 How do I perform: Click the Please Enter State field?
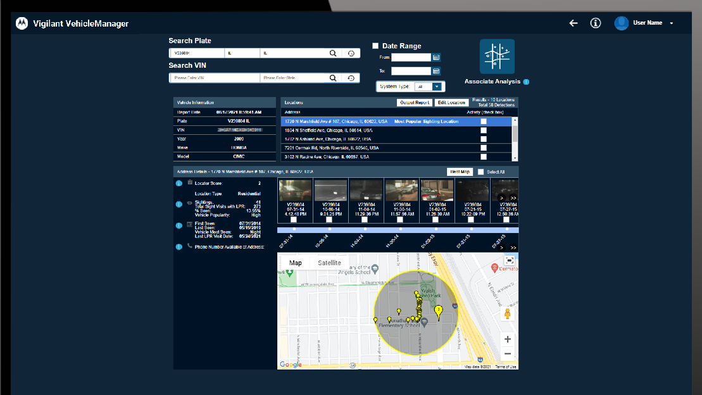[x=294, y=78]
